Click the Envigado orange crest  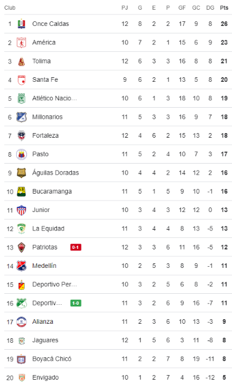[22, 377]
